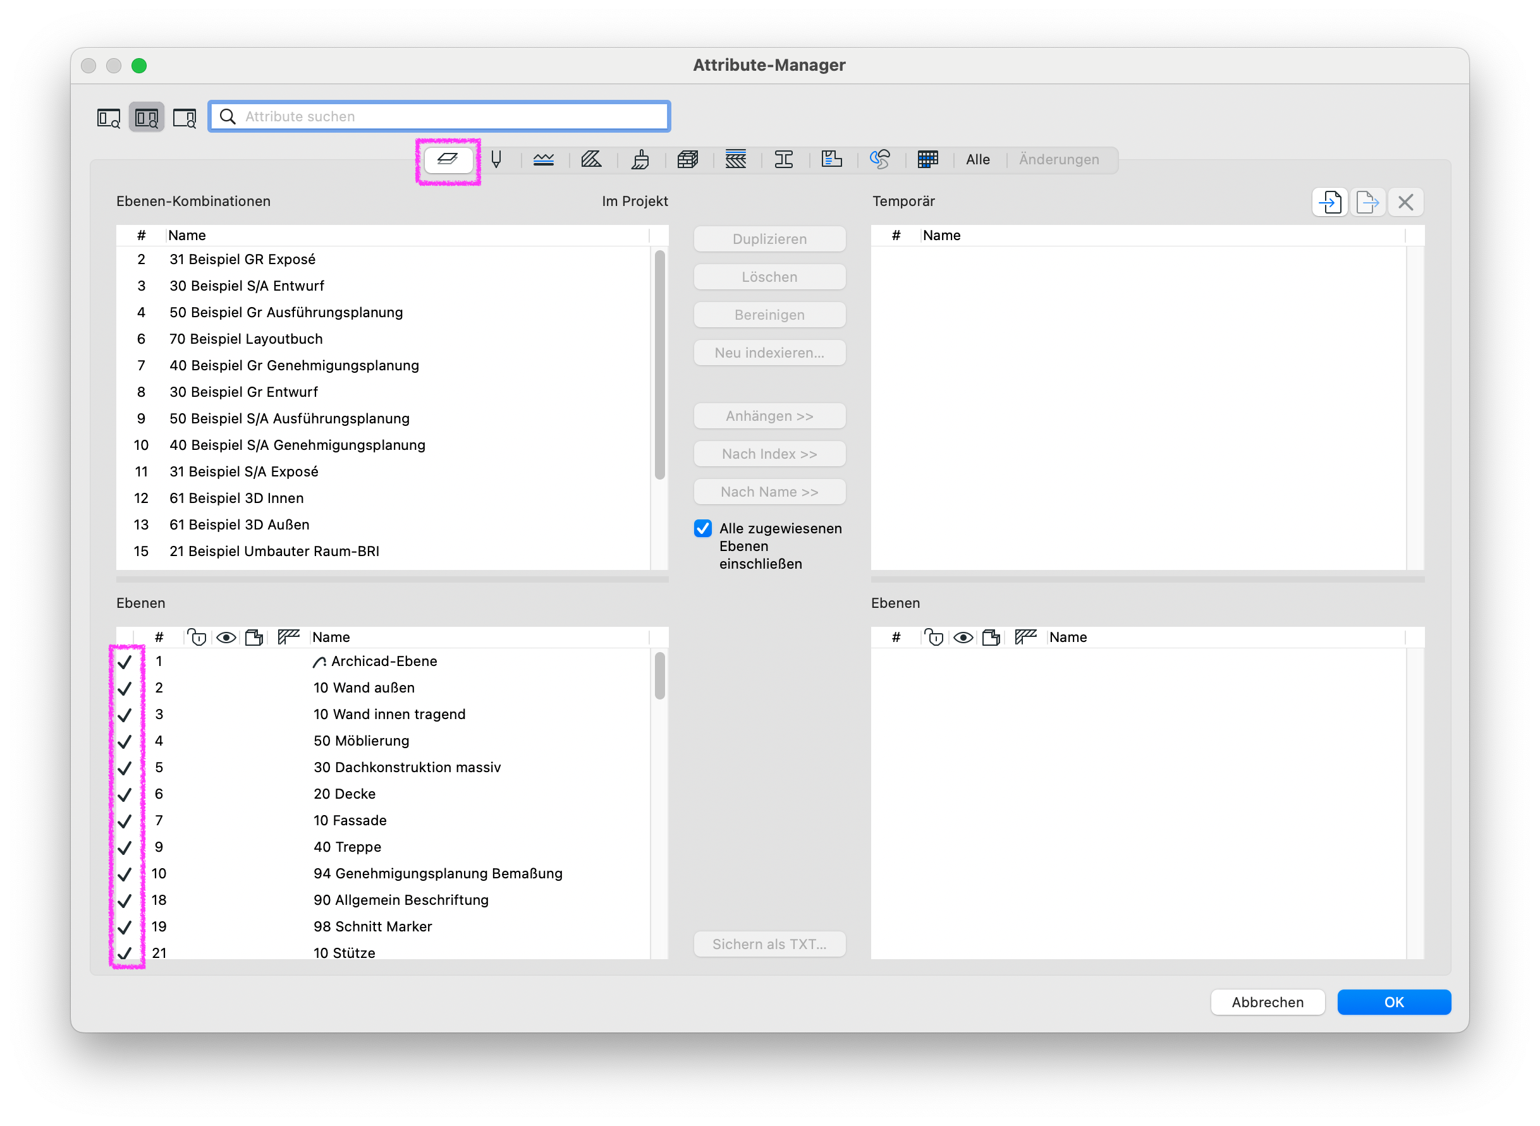Select combination 31 Beispiel GR Exposé
This screenshot has height=1126, width=1540.
coord(383,260)
